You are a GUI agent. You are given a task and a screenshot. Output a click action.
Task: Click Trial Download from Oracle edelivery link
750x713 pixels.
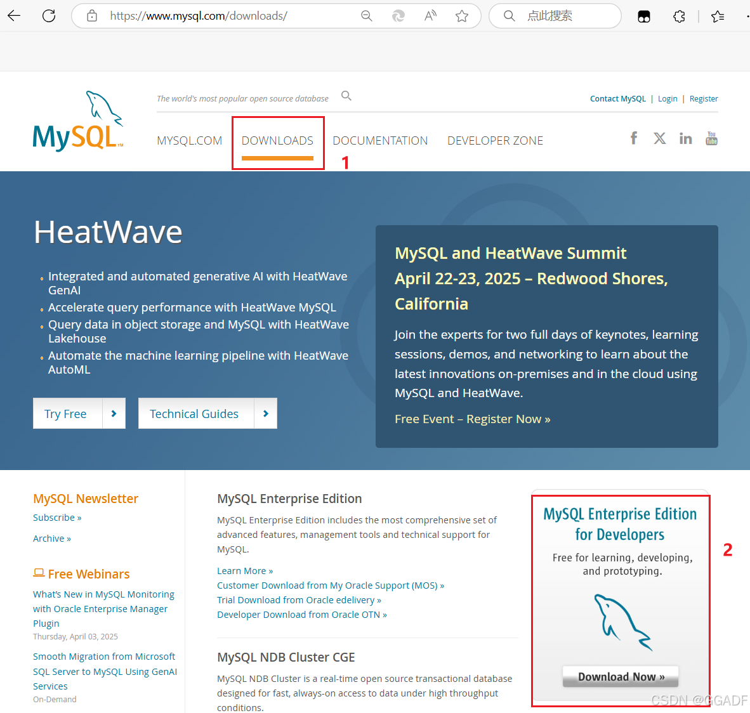click(x=299, y=600)
